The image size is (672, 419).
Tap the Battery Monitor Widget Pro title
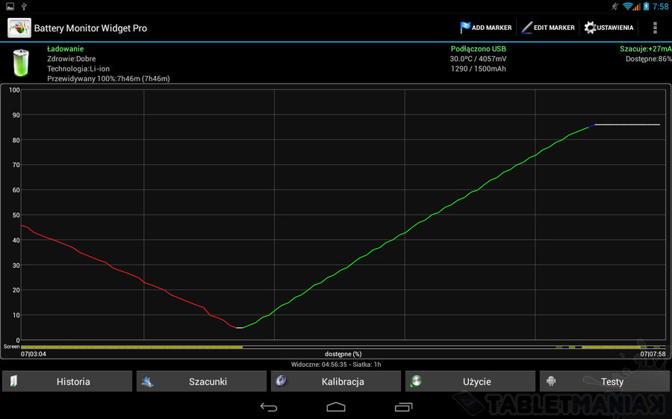coord(90,28)
